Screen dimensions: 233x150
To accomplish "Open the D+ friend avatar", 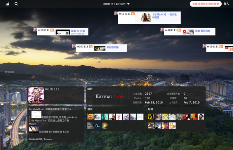I will pyautogui.click(x=97, y=126).
